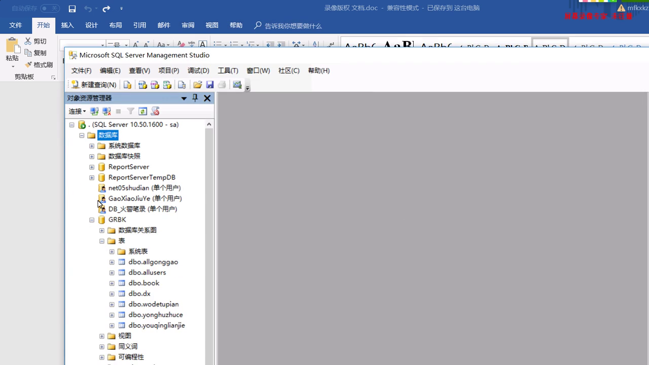Click the Redo arrow in Word

pos(106,9)
